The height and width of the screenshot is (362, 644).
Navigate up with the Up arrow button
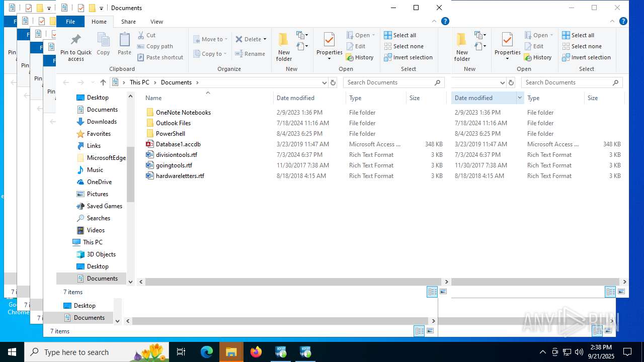[103, 82]
